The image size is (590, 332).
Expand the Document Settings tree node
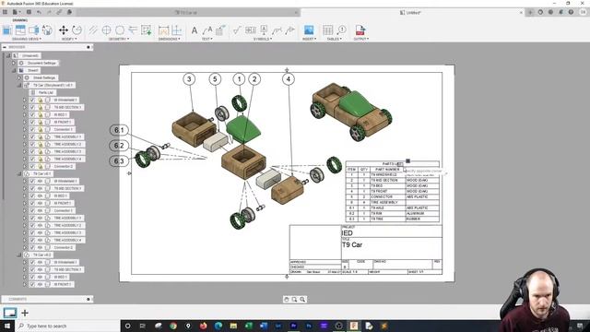(x=14, y=63)
